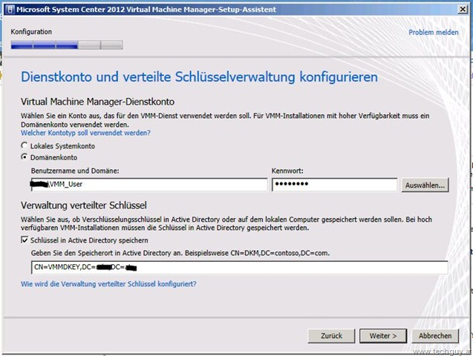Open 'Wie wird die Verwaltung verteilter Schlüssel konfiguriert?' link
Viewport: 473px width, 356px height.
108,284
